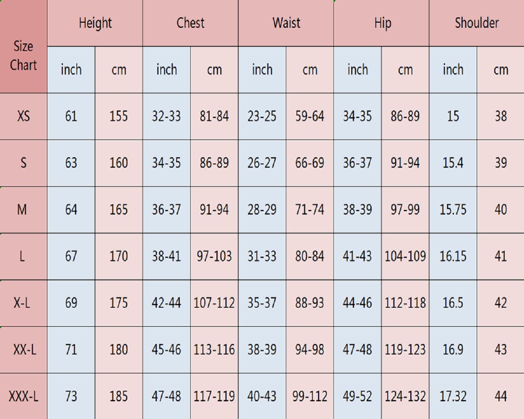Select the M size row label
The height and width of the screenshot is (419, 524).
coord(22,209)
